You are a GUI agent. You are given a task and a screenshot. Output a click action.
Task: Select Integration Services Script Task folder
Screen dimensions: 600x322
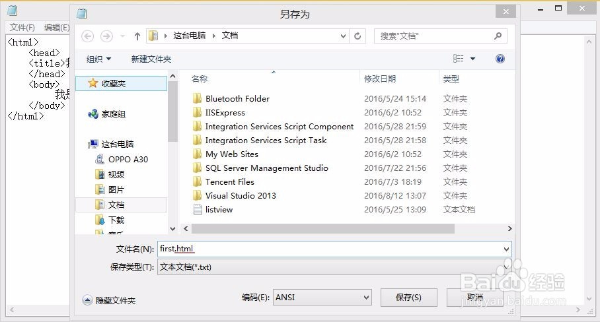click(266, 140)
